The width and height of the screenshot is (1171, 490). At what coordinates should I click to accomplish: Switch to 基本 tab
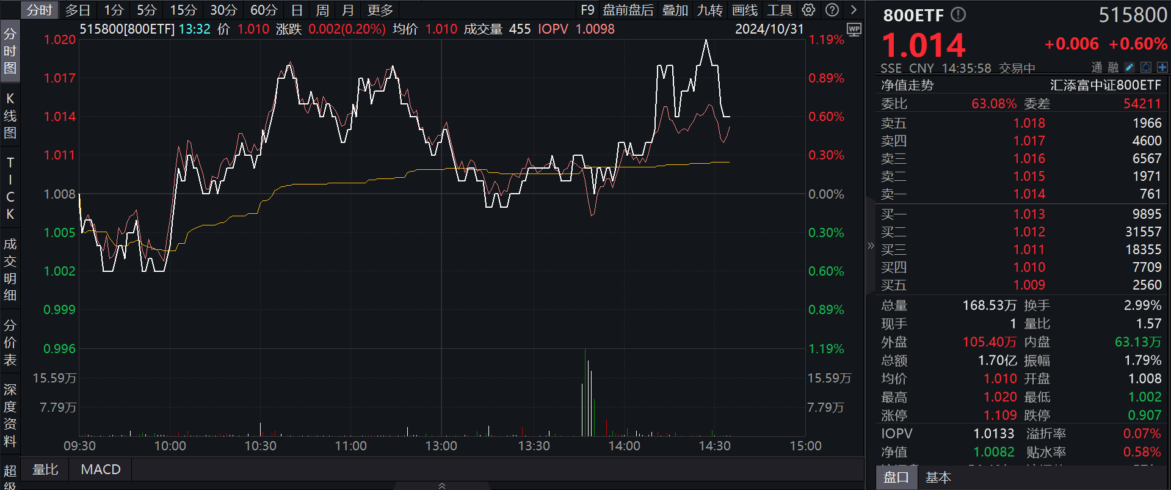(938, 477)
